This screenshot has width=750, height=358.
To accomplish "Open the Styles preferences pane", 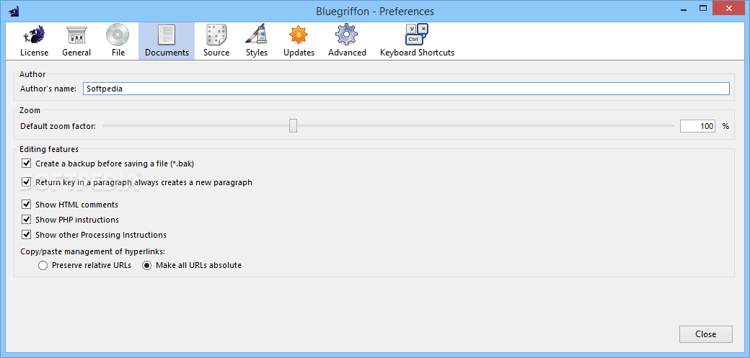I will coord(257,41).
